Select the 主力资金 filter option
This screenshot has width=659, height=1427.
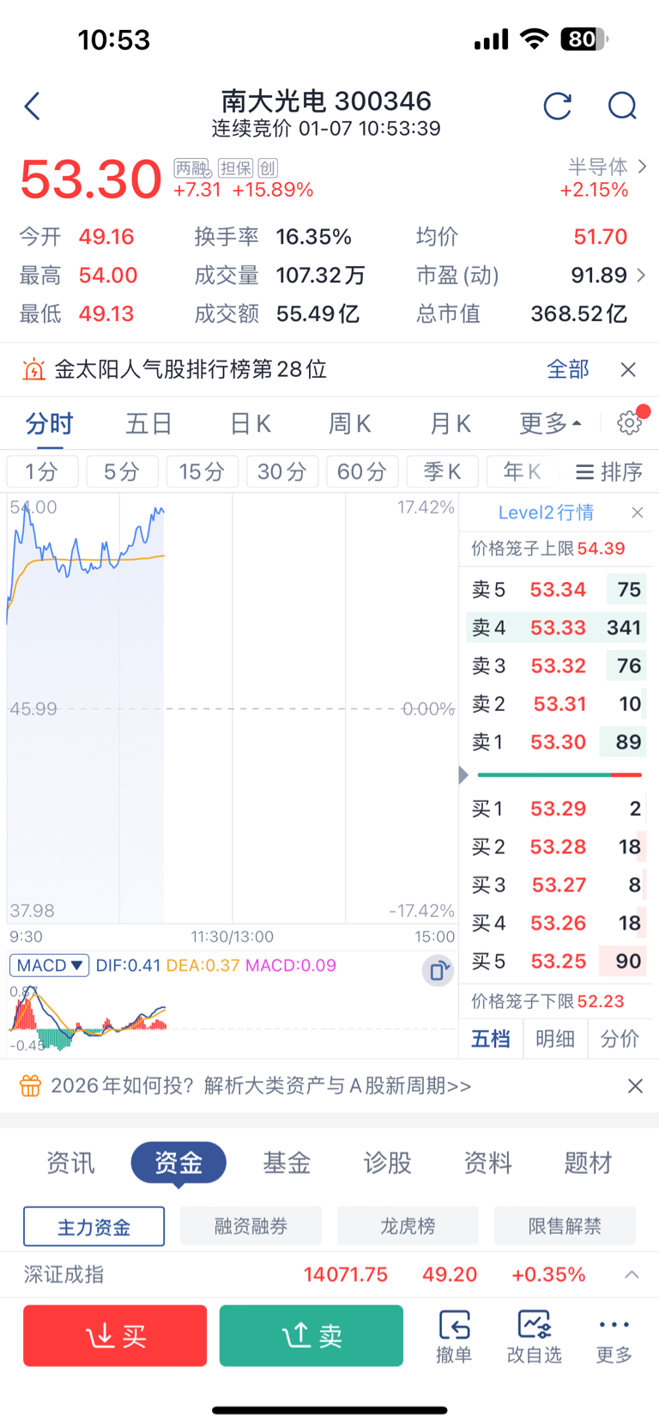[94, 1226]
